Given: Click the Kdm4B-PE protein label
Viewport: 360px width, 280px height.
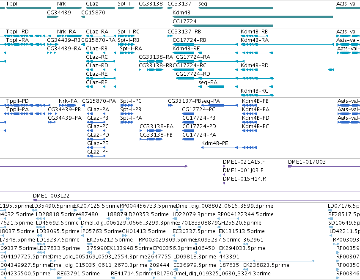Looking at the screenshot, I should (x=214, y=143).
